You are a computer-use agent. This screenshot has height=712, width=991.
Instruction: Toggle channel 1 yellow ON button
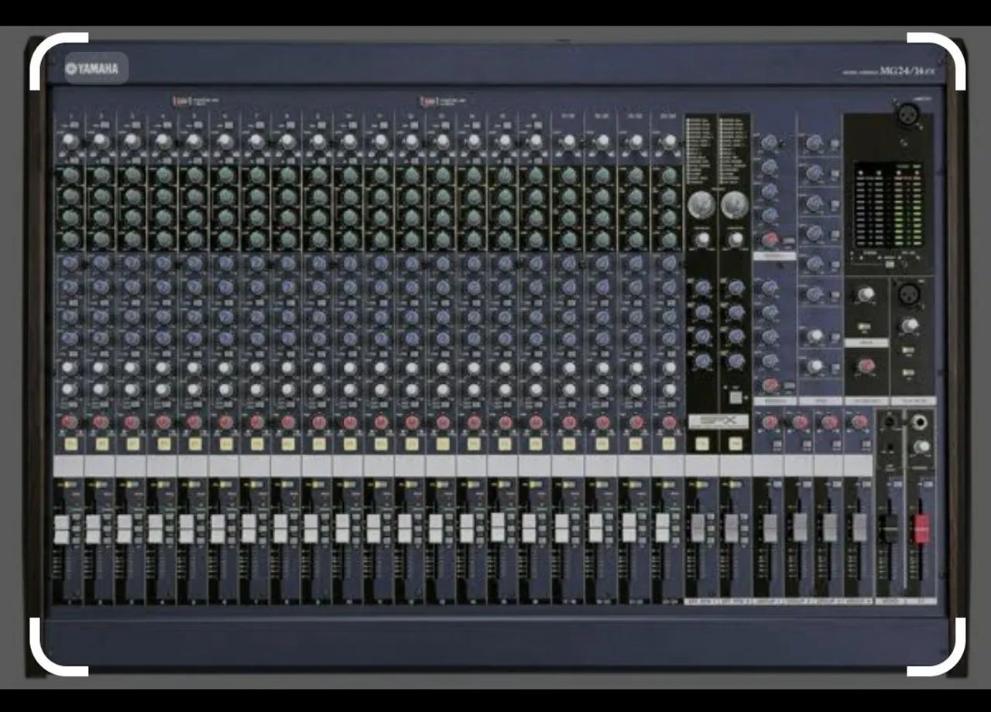coord(70,444)
